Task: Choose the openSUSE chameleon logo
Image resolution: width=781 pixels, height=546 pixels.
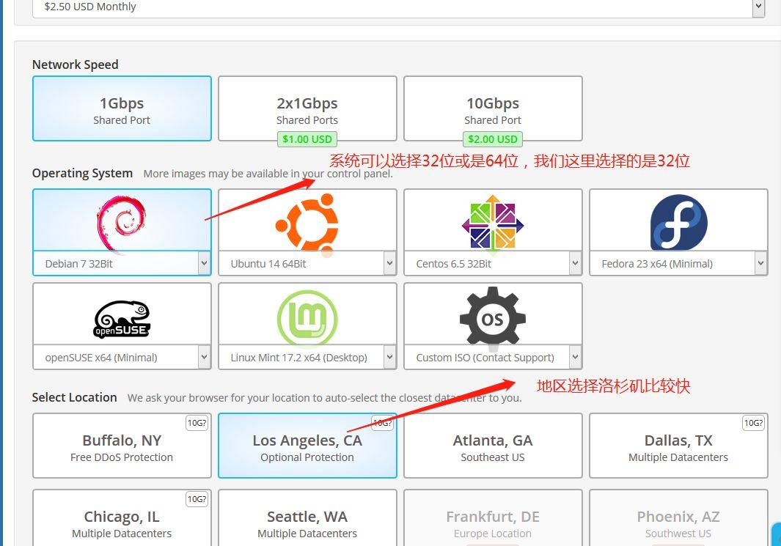Action: 122,319
